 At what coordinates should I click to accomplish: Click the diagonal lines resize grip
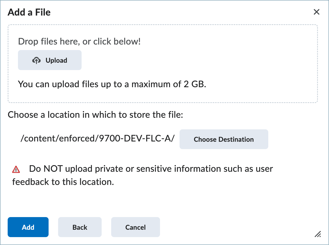[318, 234]
